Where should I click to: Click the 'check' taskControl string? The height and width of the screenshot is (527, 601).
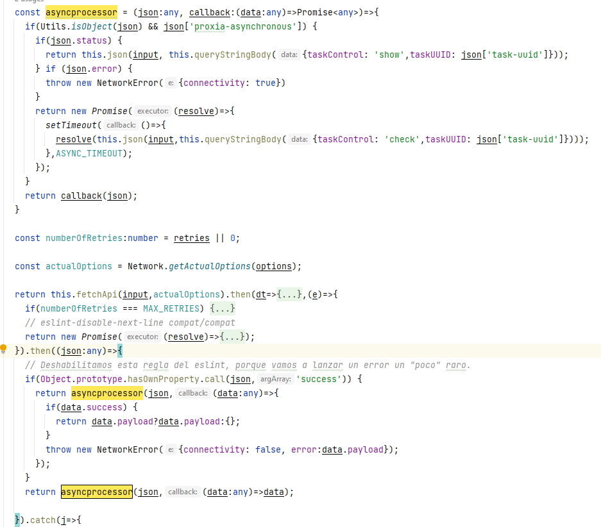tap(402, 139)
